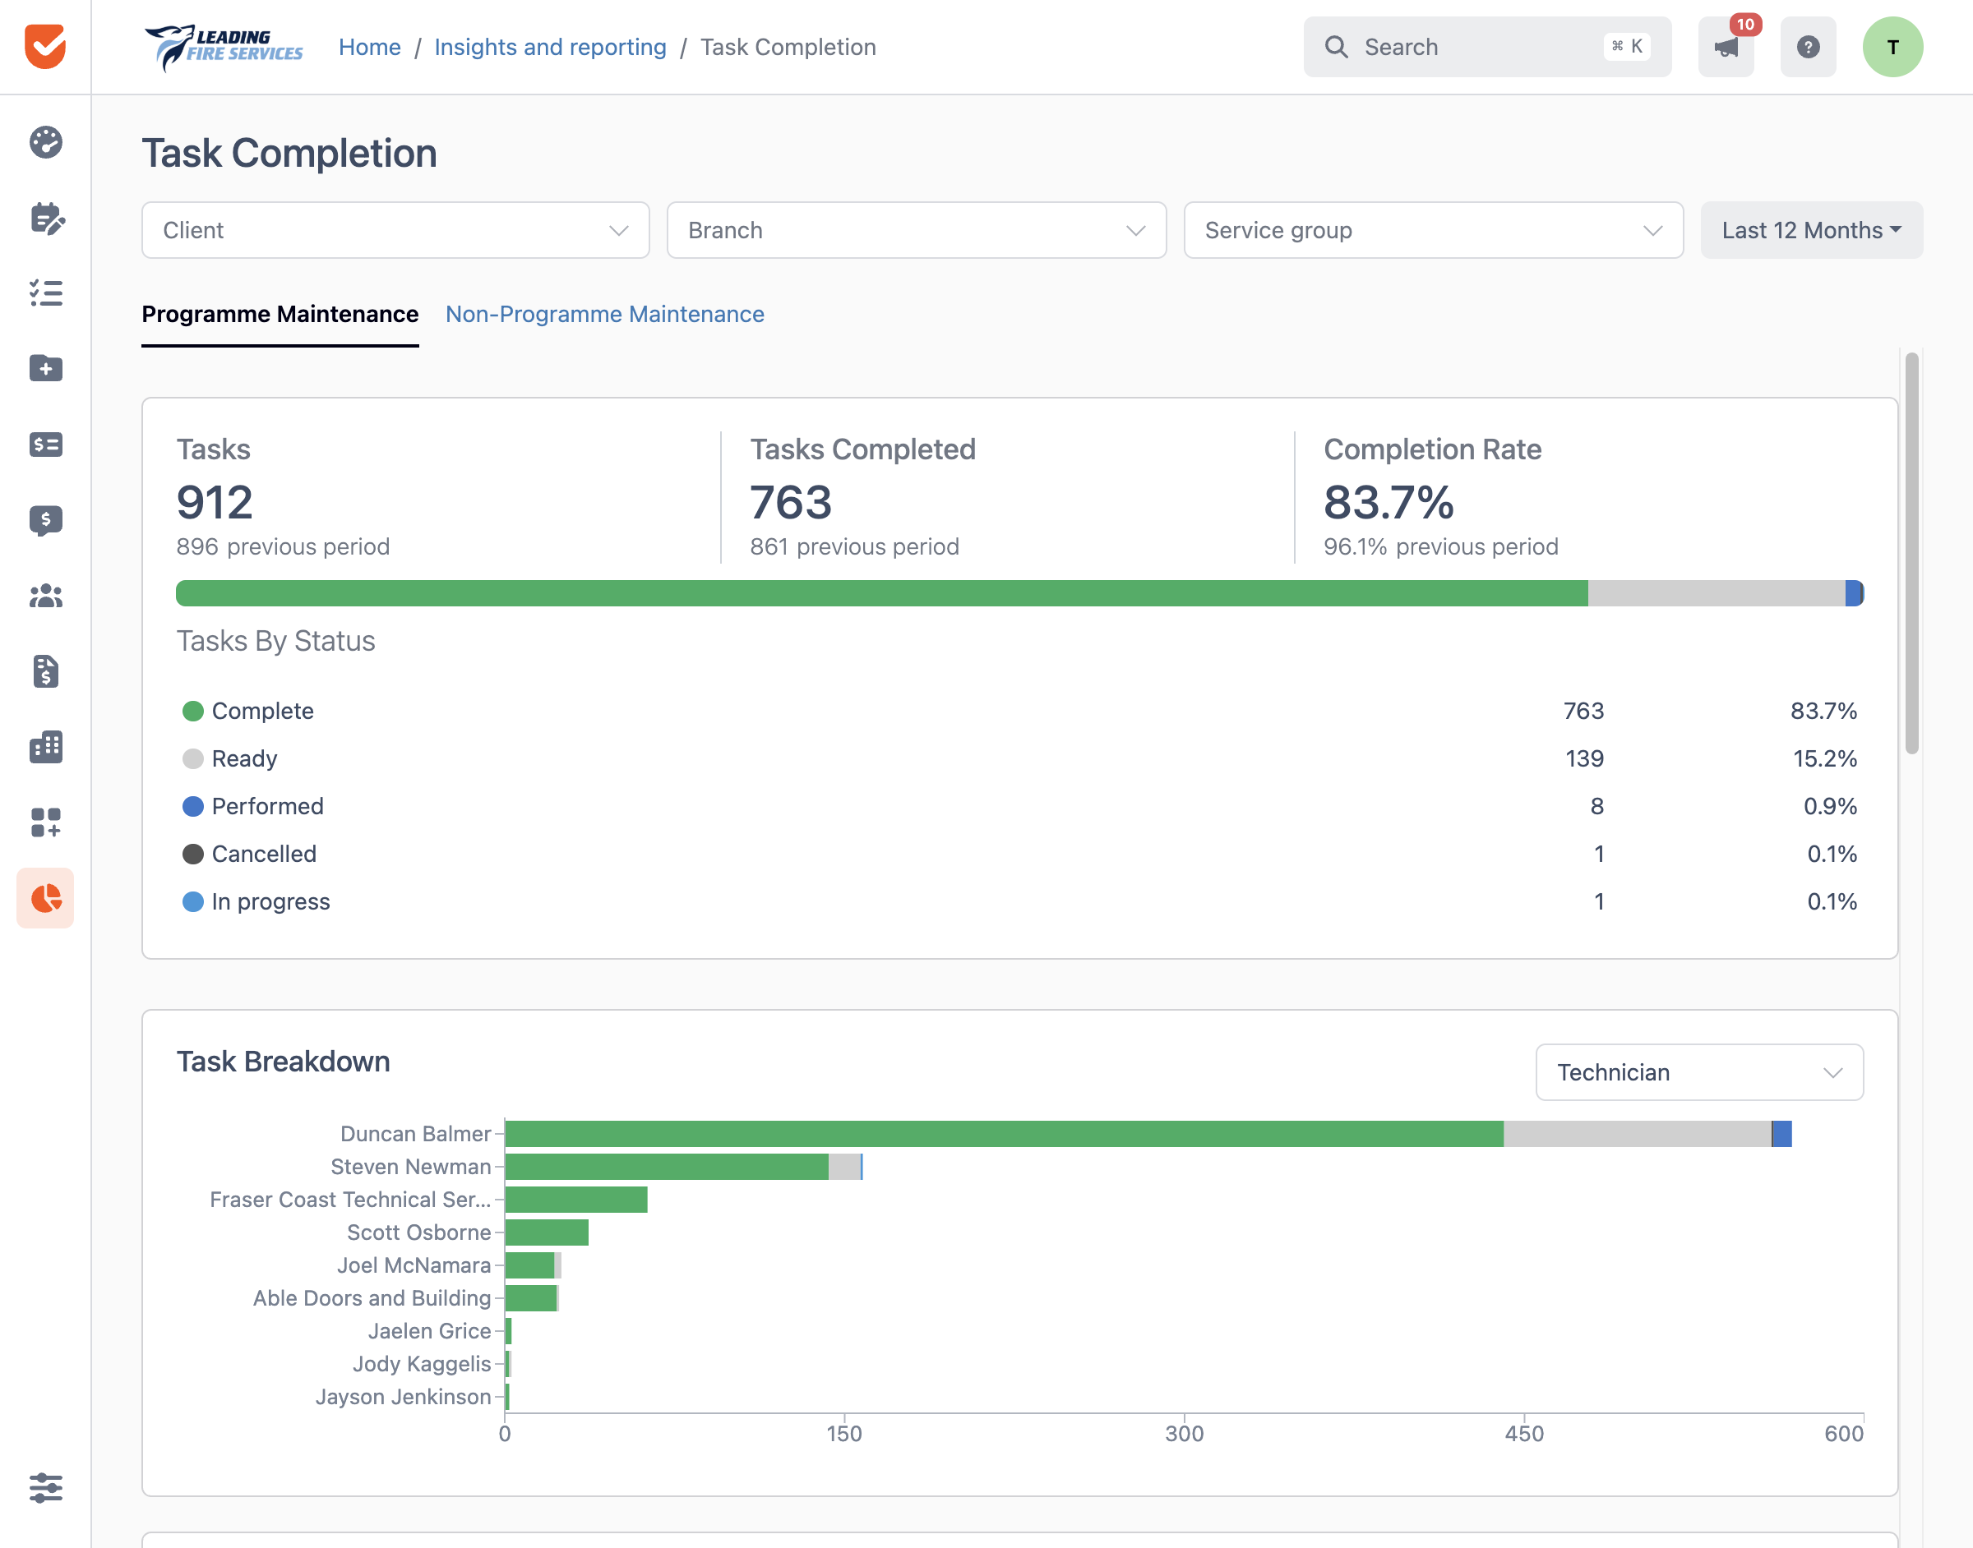Image resolution: width=1973 pixels, height=1548 pixels.
Task: Open Insights and reporting breadcrumb link
Action: [x=550, y=47]
